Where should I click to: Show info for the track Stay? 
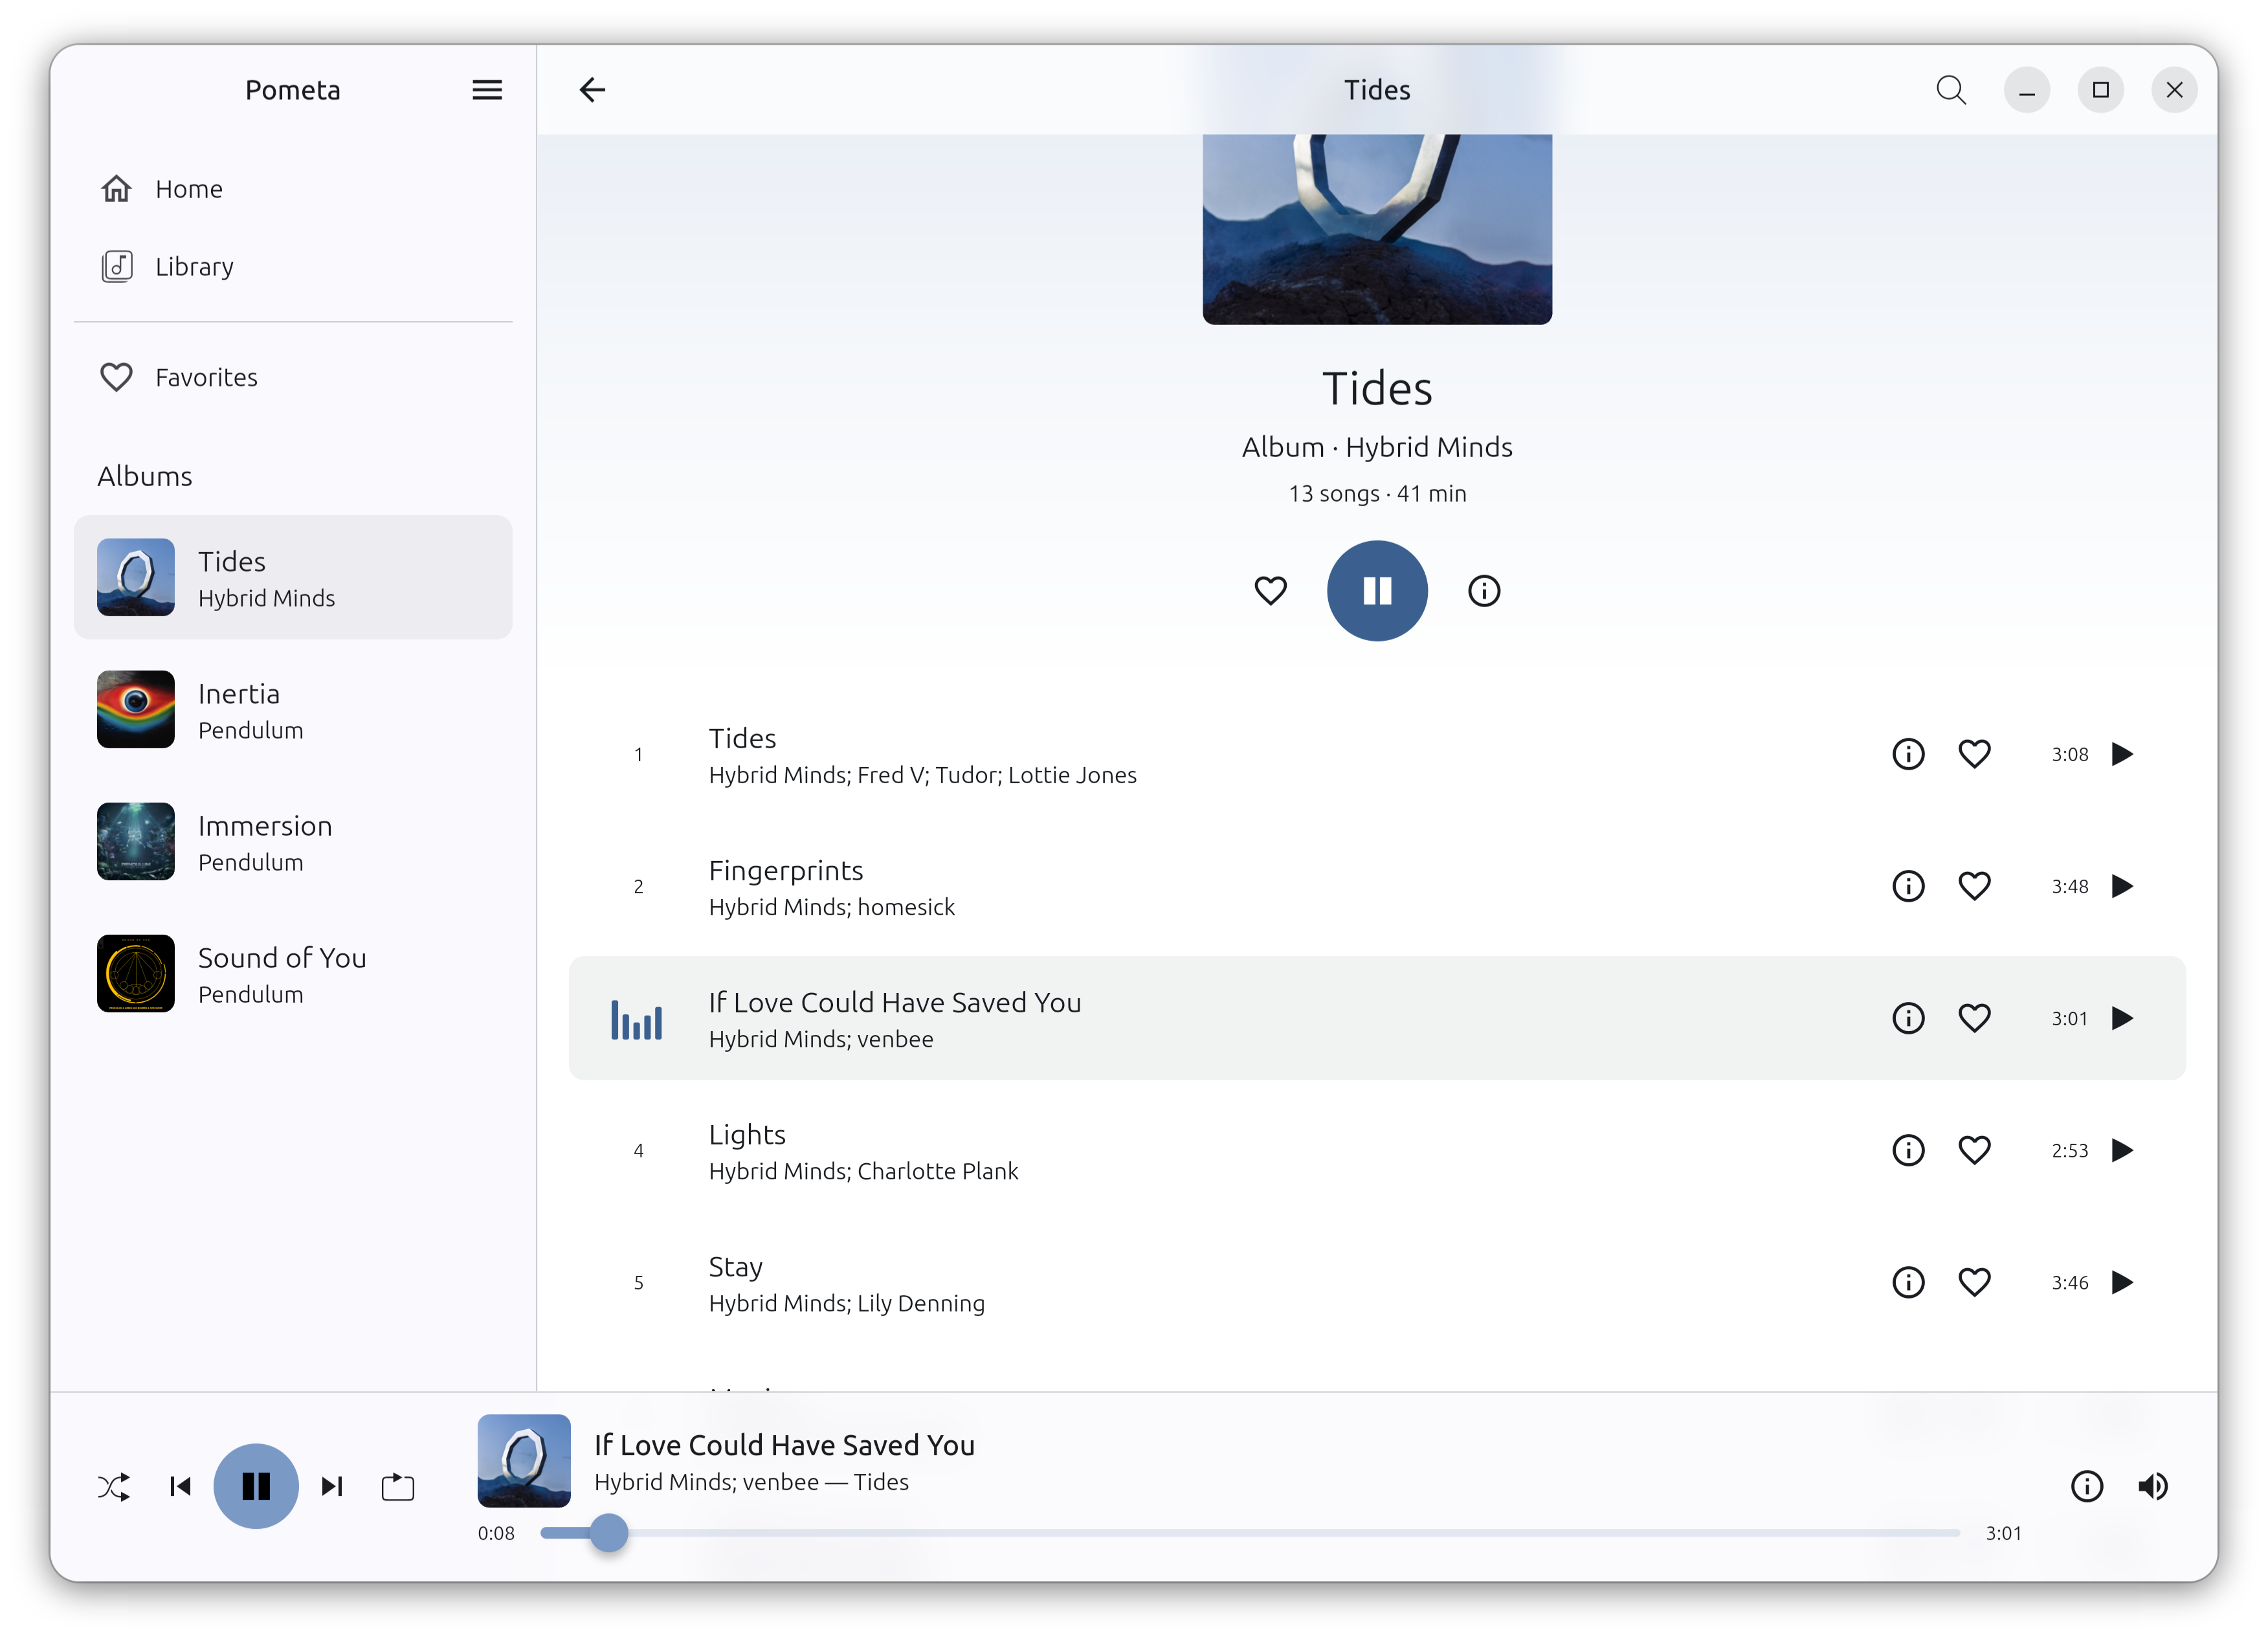coord(1908,1282)
